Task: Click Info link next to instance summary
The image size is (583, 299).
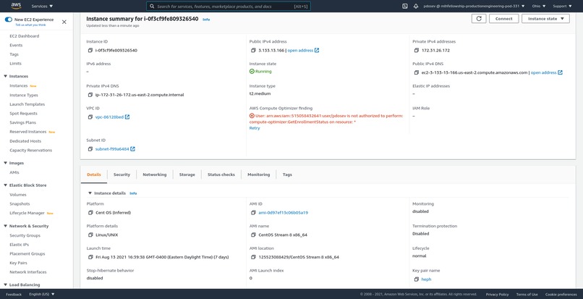Action: (206, 20)
